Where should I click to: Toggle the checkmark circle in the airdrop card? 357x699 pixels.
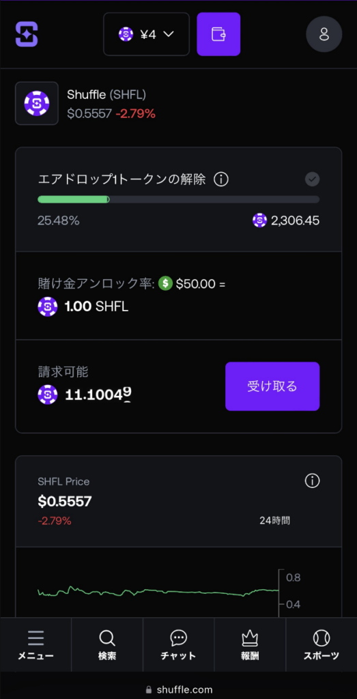coord(313,180)
